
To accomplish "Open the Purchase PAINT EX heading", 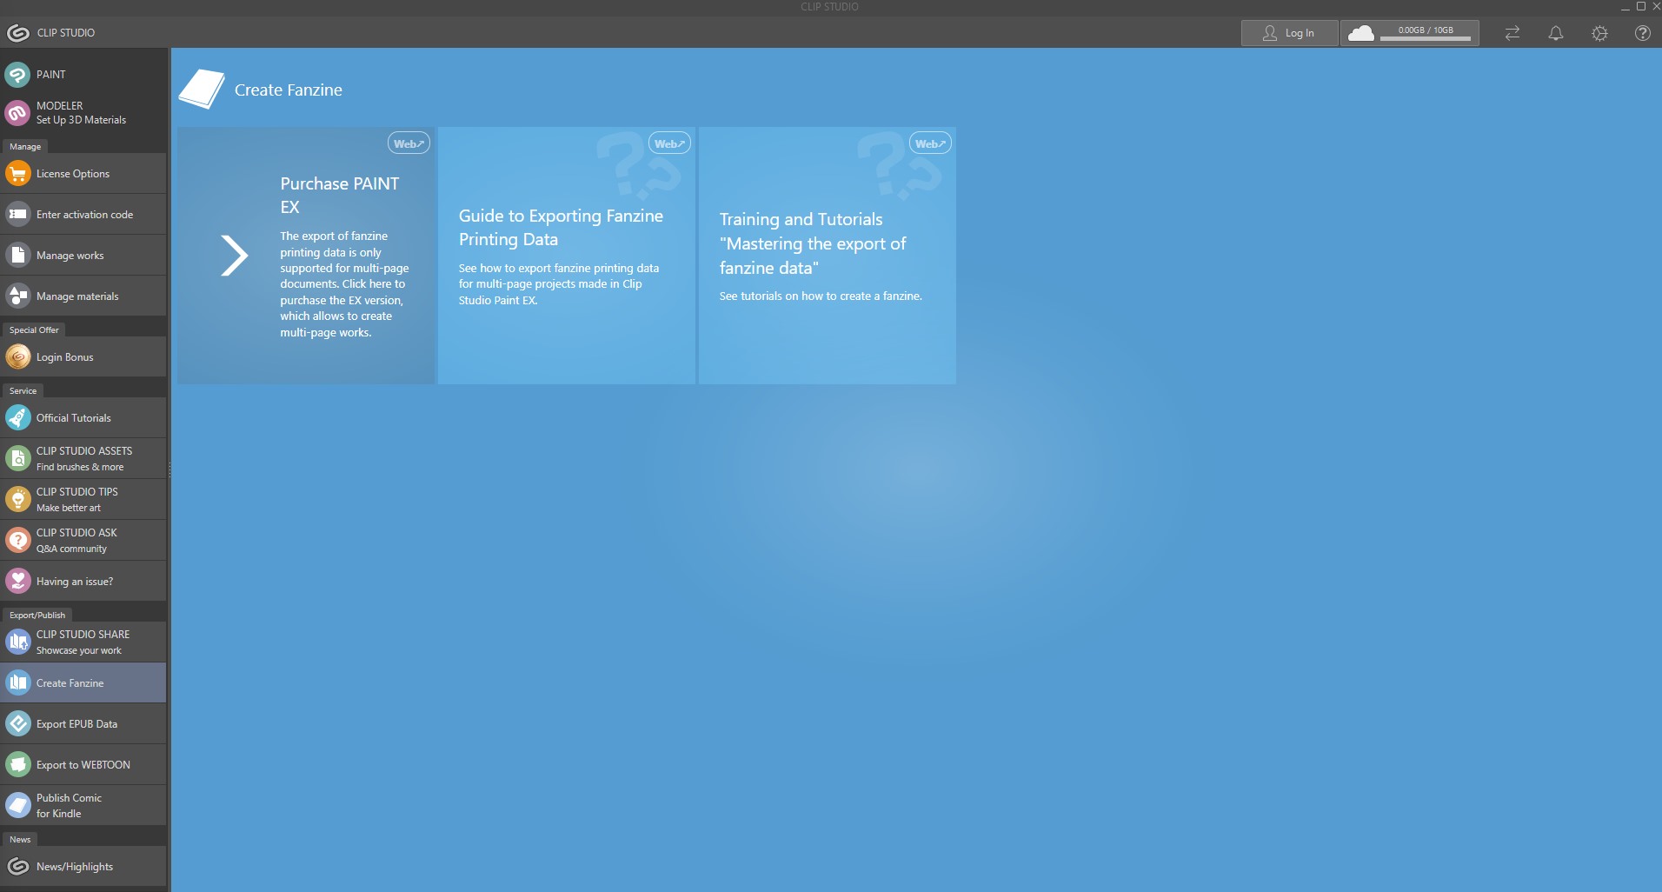I will pos(340,196).
